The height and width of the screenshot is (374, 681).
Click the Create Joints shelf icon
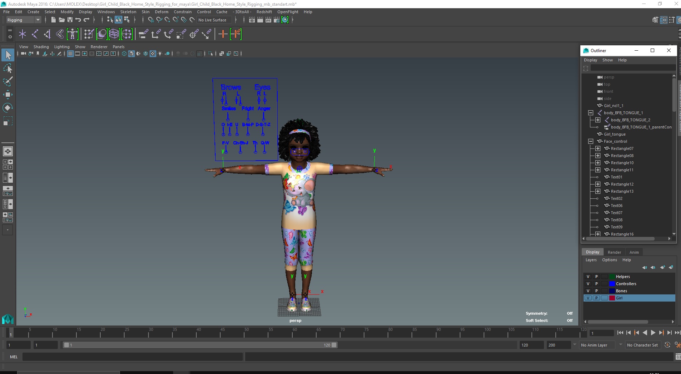pos(35,34)
